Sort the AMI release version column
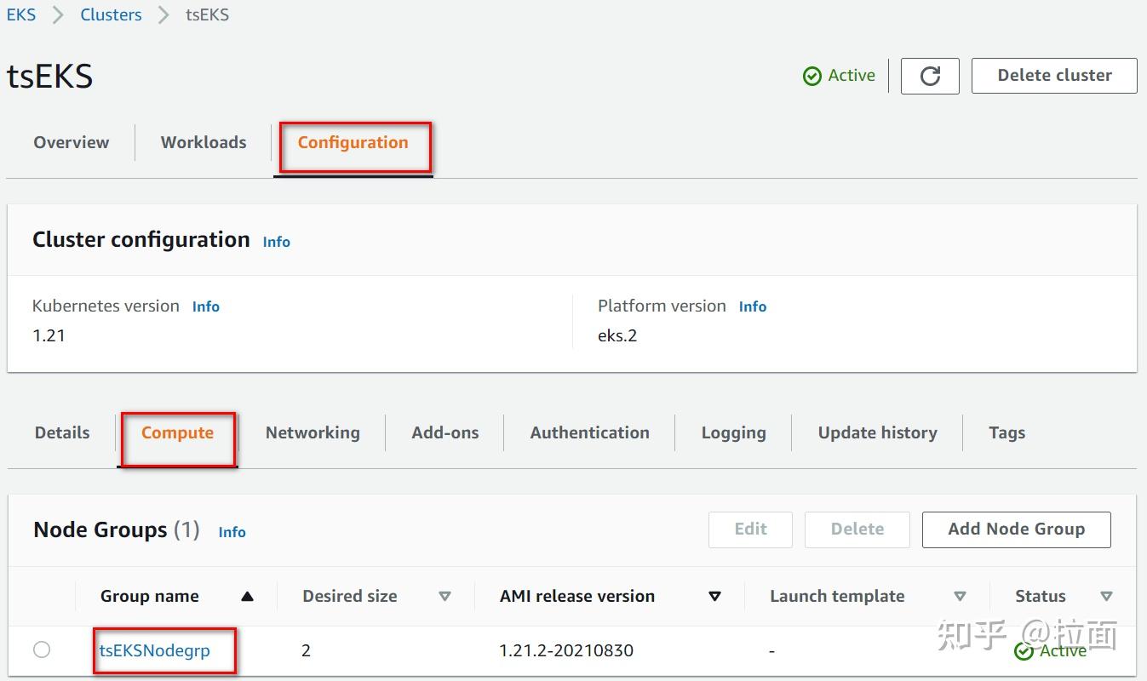Viewport: 1147px width, 681px height. coord(715,597)
